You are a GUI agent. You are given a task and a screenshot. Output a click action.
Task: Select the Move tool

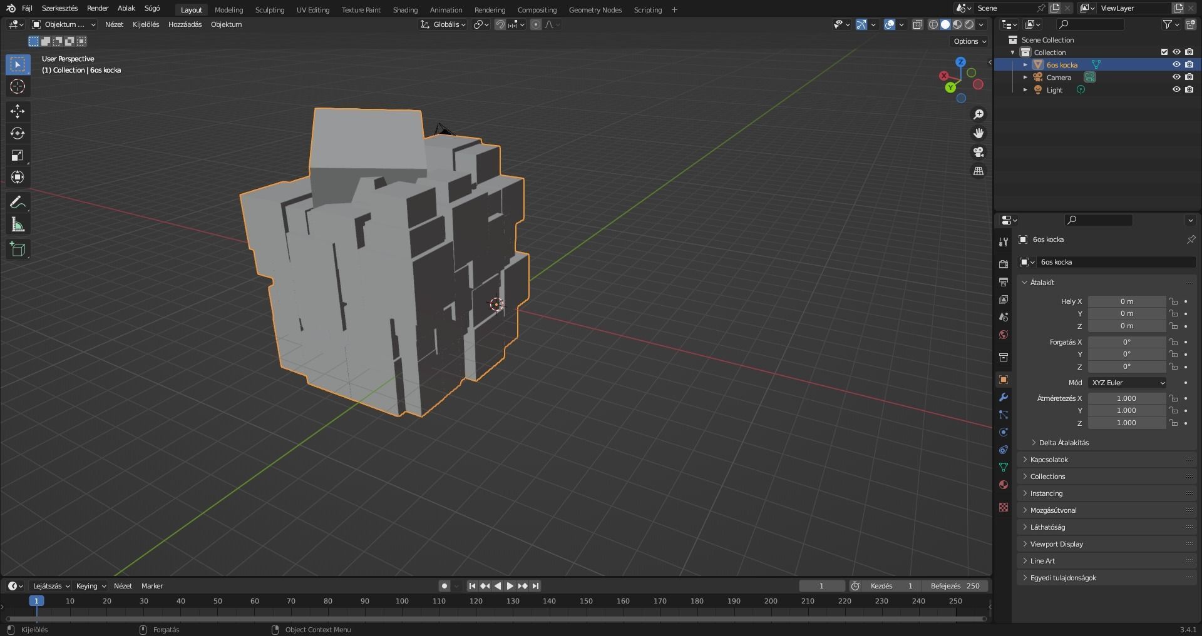[x=18, y=111]
